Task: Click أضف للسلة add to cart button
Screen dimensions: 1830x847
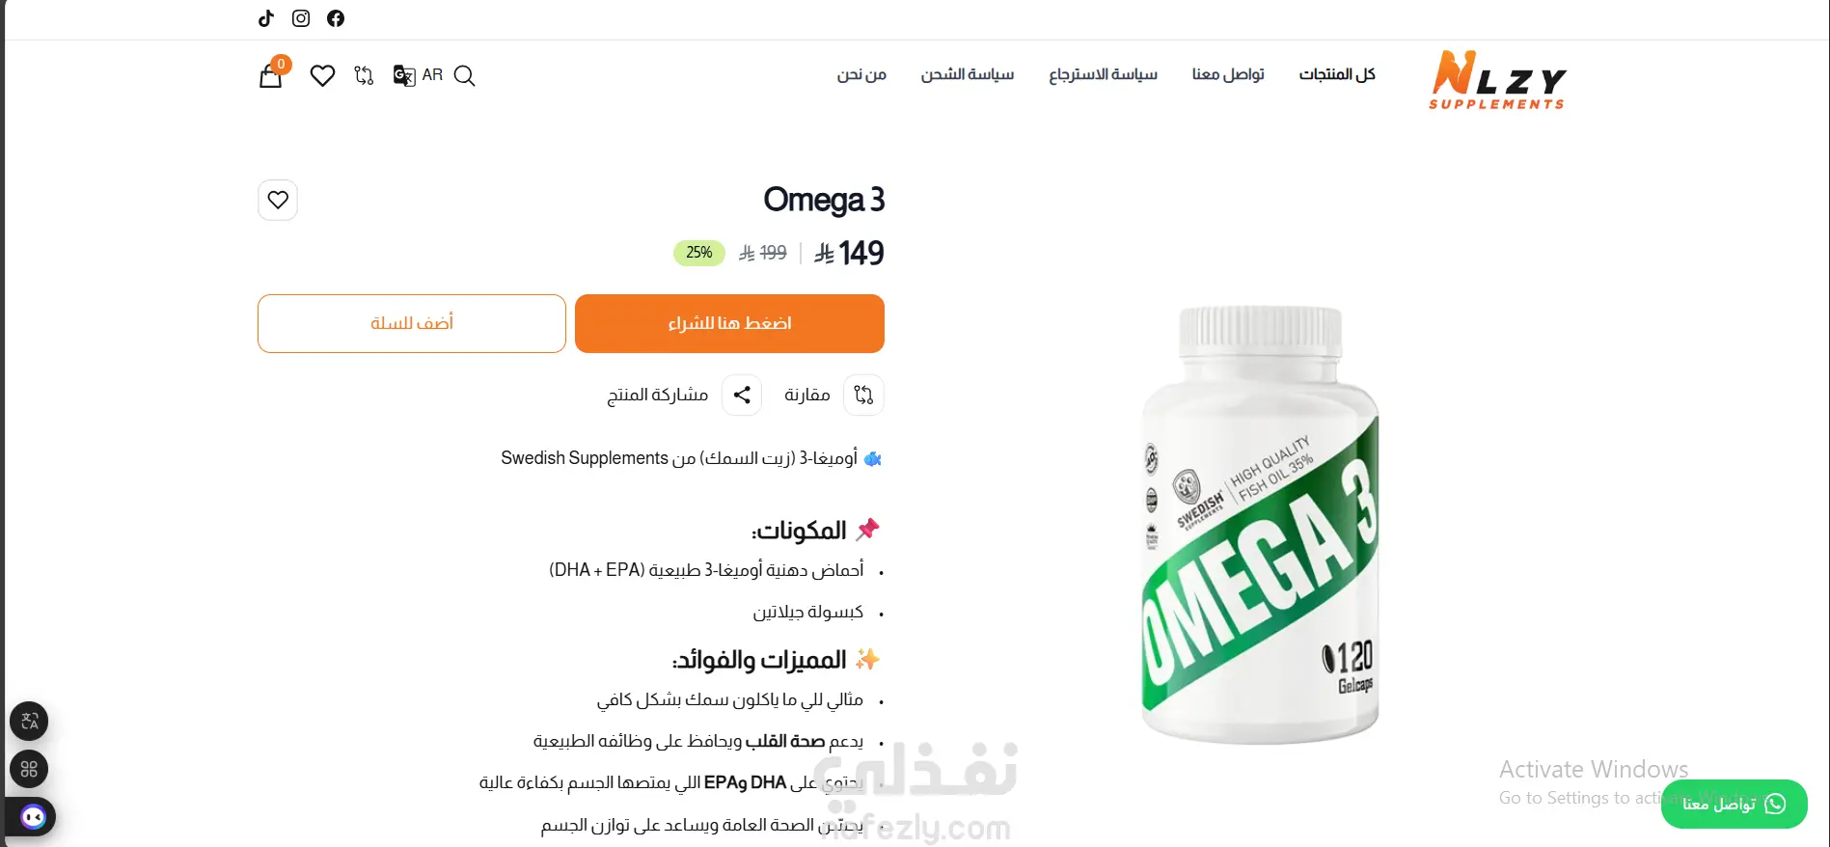Action: 412,323
